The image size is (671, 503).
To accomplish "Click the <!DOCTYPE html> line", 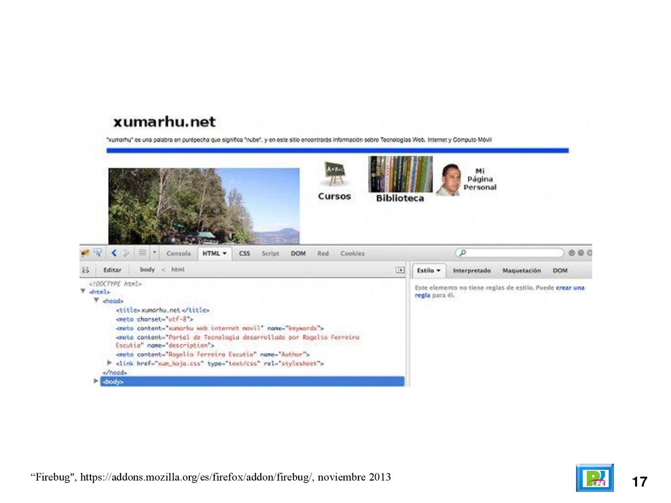I will pos(115,284).
